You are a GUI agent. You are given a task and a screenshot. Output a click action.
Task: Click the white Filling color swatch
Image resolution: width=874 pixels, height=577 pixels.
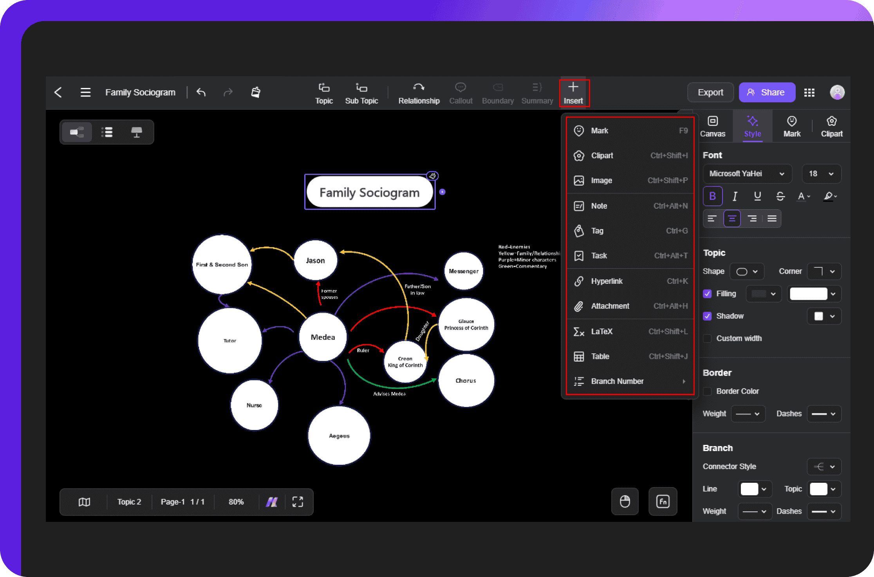pyautogui.click(x=807, y=294)
